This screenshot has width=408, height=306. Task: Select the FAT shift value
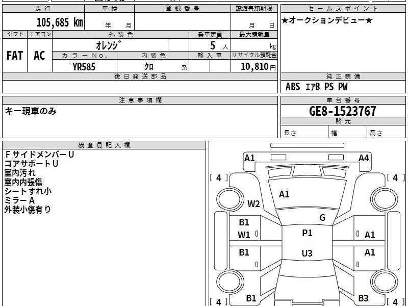(x=15, y=56)
